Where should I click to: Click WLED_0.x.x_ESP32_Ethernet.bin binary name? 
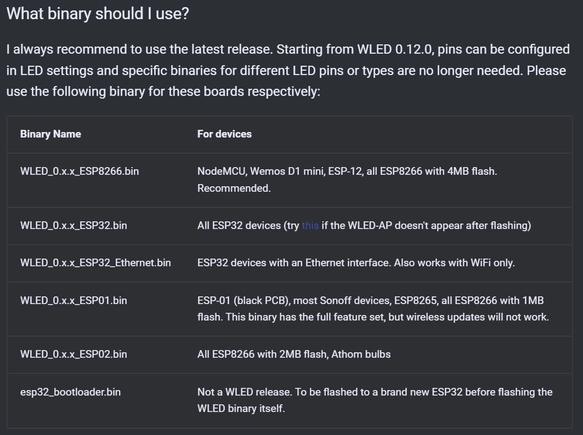point(95,263)
